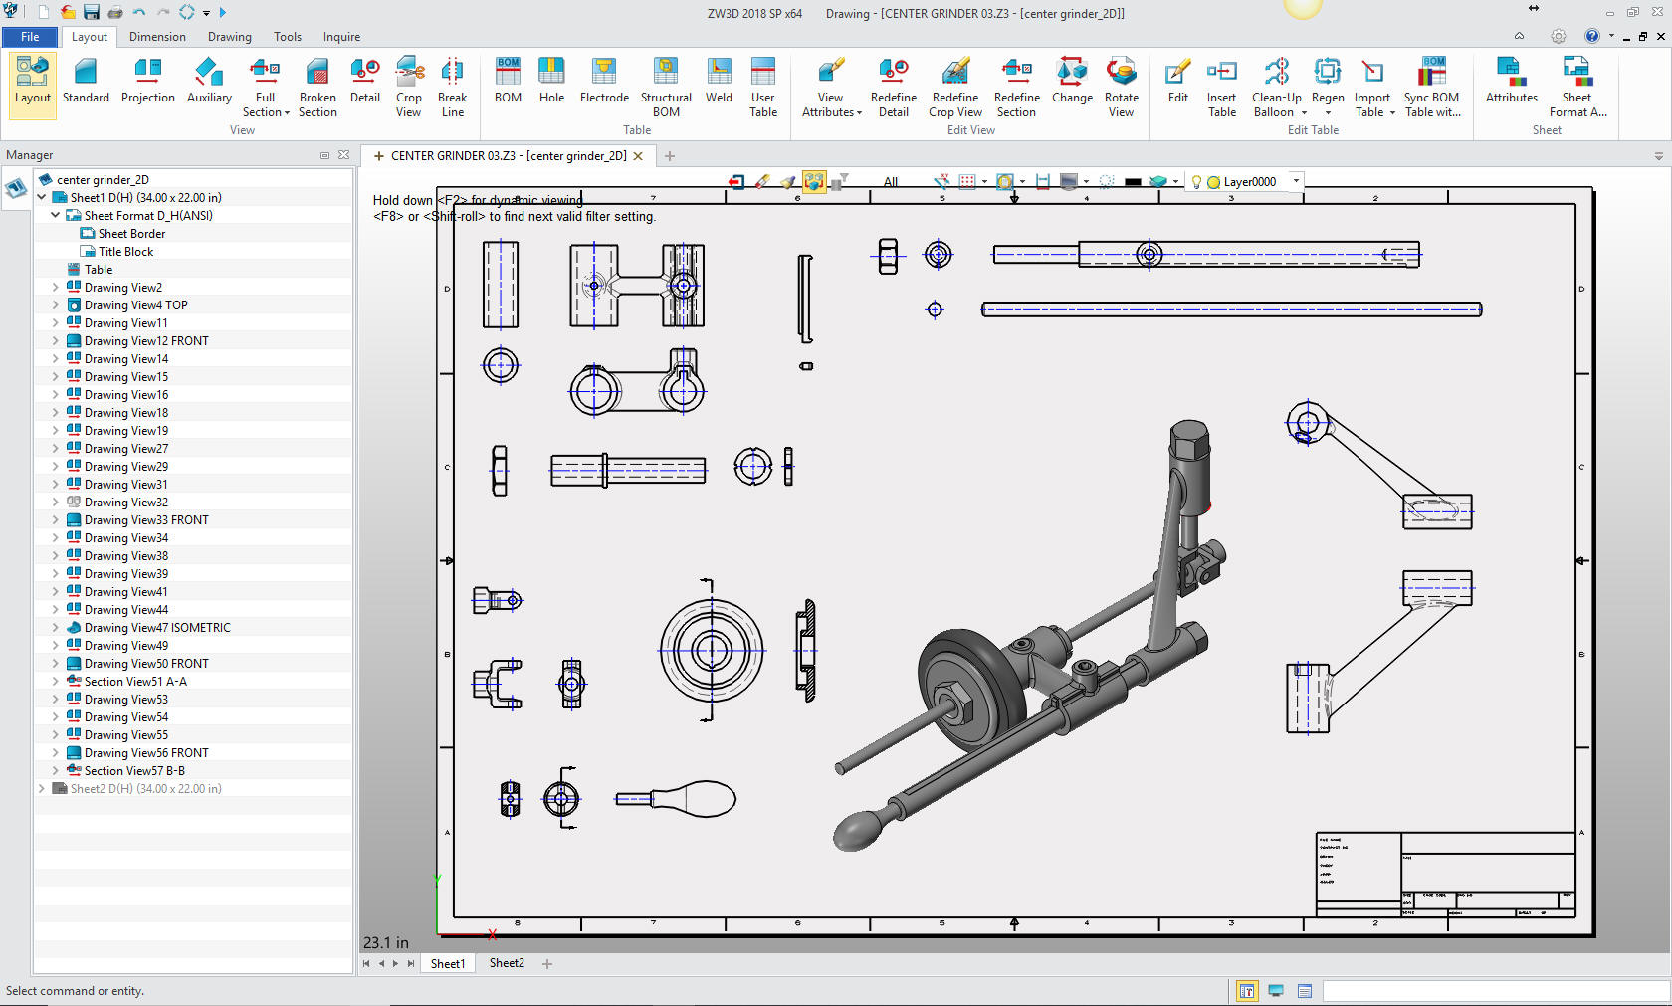1672x1006 pixels.
Task: Click the black color swatch in toolbar
Action: (1133, 182)
